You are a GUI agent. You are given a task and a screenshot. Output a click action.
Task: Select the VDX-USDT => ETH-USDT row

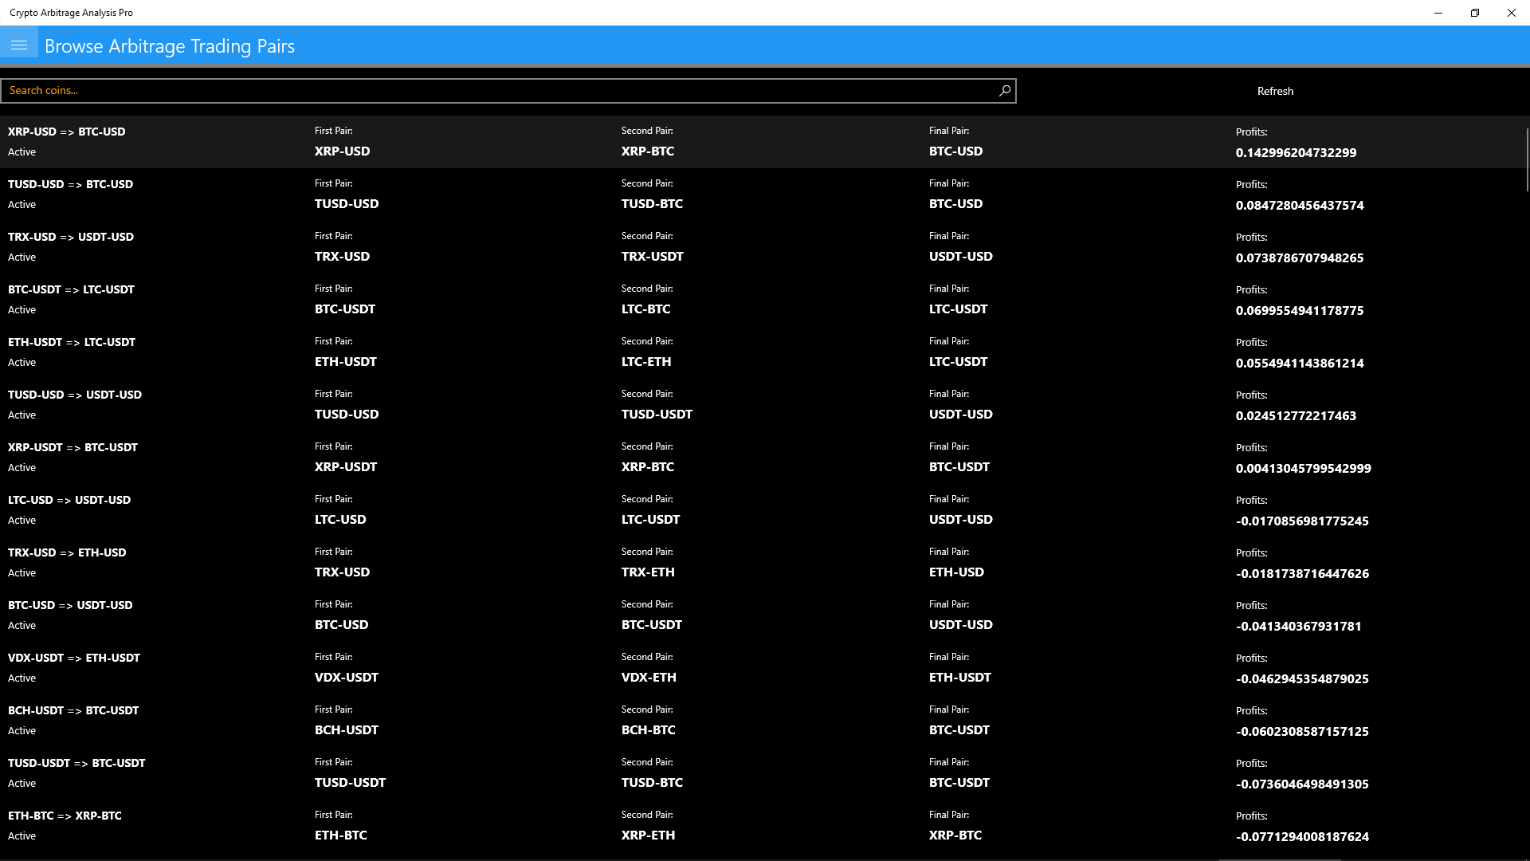coord(74,659)
